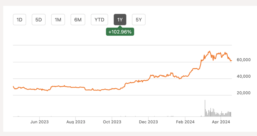
Task: Click the orange price line's highest peak
Action: pos(209,51)
